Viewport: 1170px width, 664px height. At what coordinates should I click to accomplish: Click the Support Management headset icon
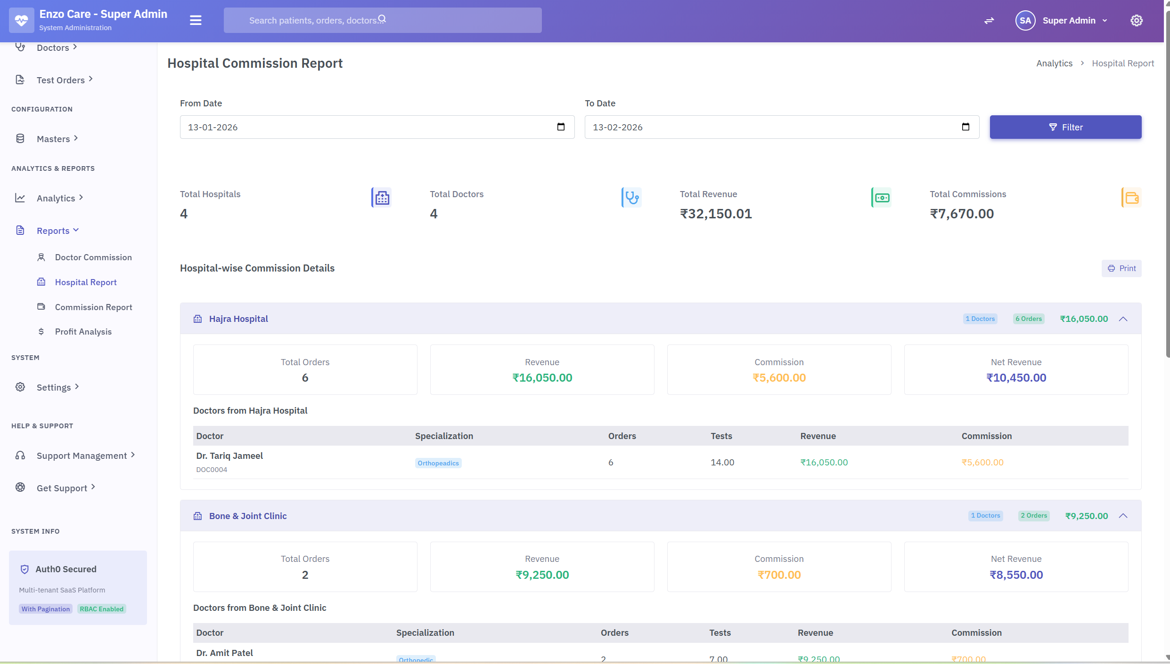(x=20, y=455)
